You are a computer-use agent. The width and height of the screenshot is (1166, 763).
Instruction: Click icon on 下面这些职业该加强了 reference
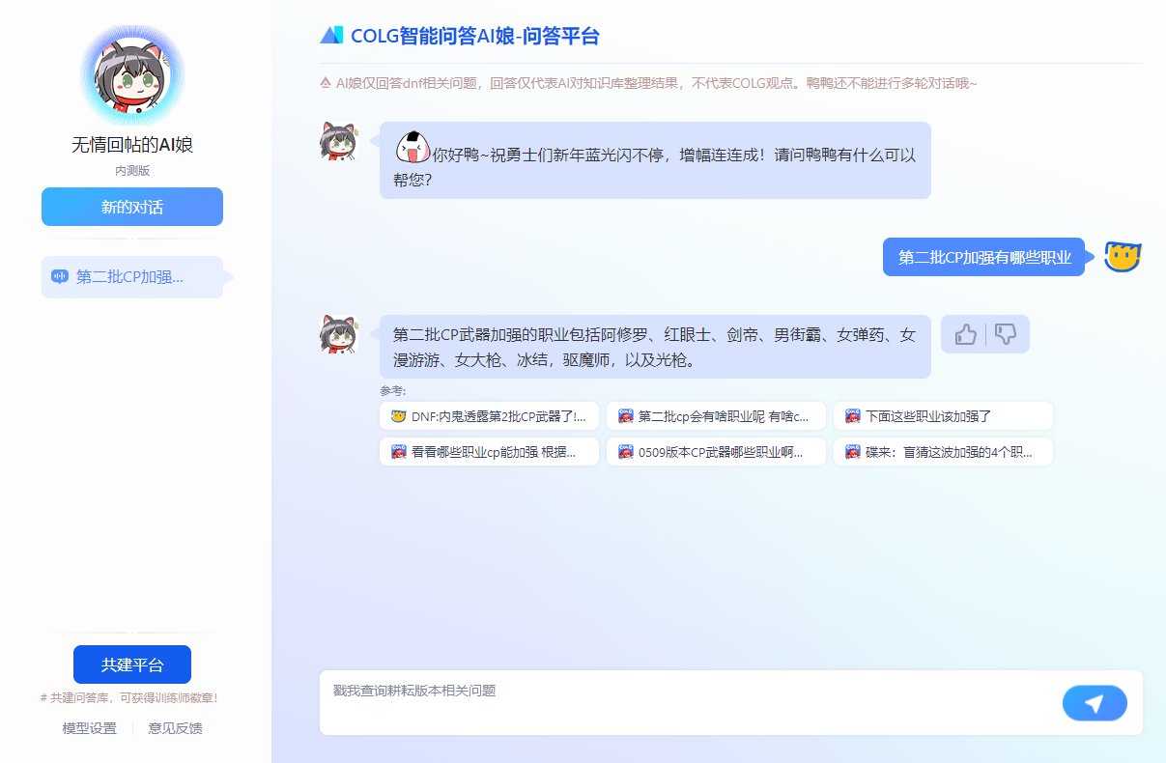pos(852,416)
